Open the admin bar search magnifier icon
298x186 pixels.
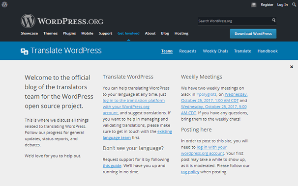tap(294, 4)
